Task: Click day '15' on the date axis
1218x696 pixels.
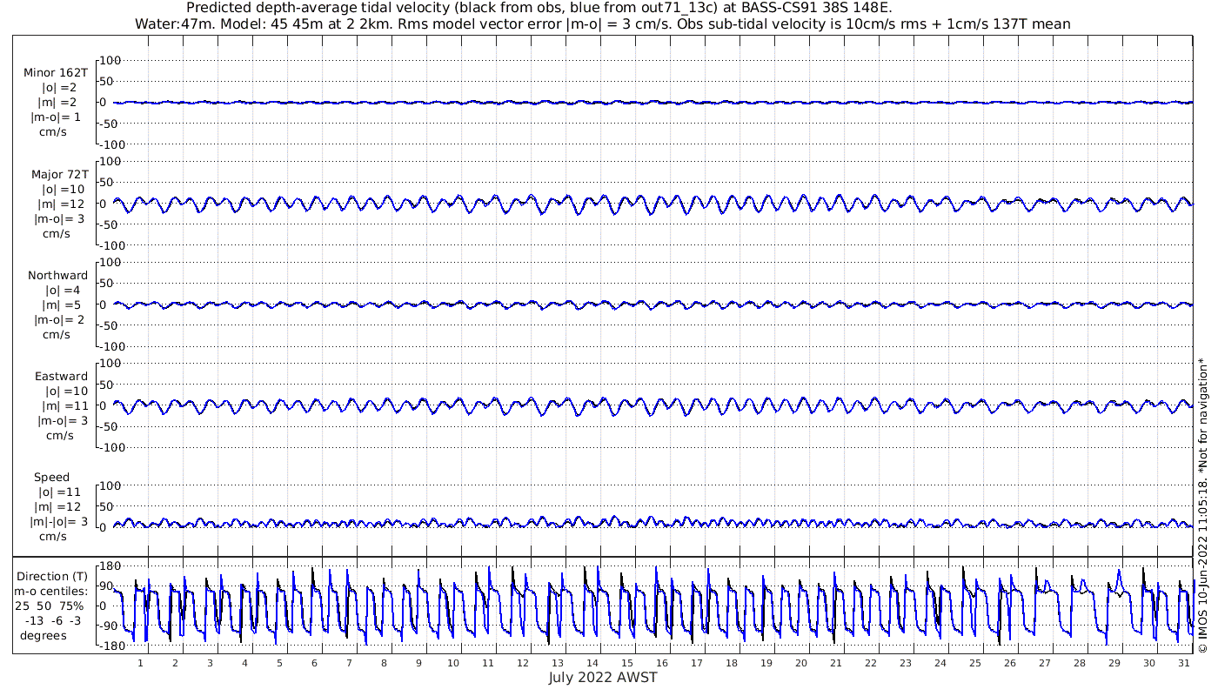Action: (x=627, y=663)
